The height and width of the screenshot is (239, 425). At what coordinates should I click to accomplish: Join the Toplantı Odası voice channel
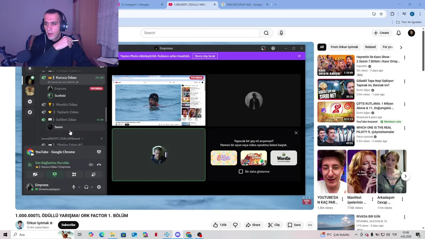(67, 112)
